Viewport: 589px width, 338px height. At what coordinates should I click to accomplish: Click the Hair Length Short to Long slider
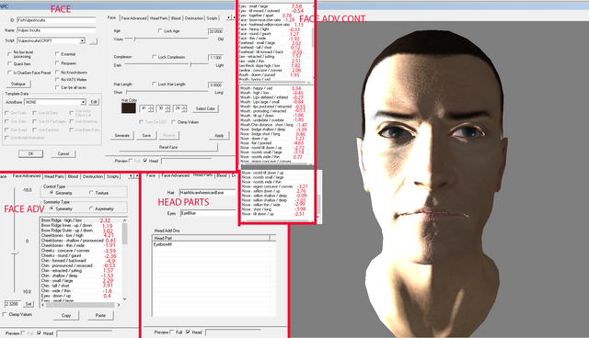[167, 92]
